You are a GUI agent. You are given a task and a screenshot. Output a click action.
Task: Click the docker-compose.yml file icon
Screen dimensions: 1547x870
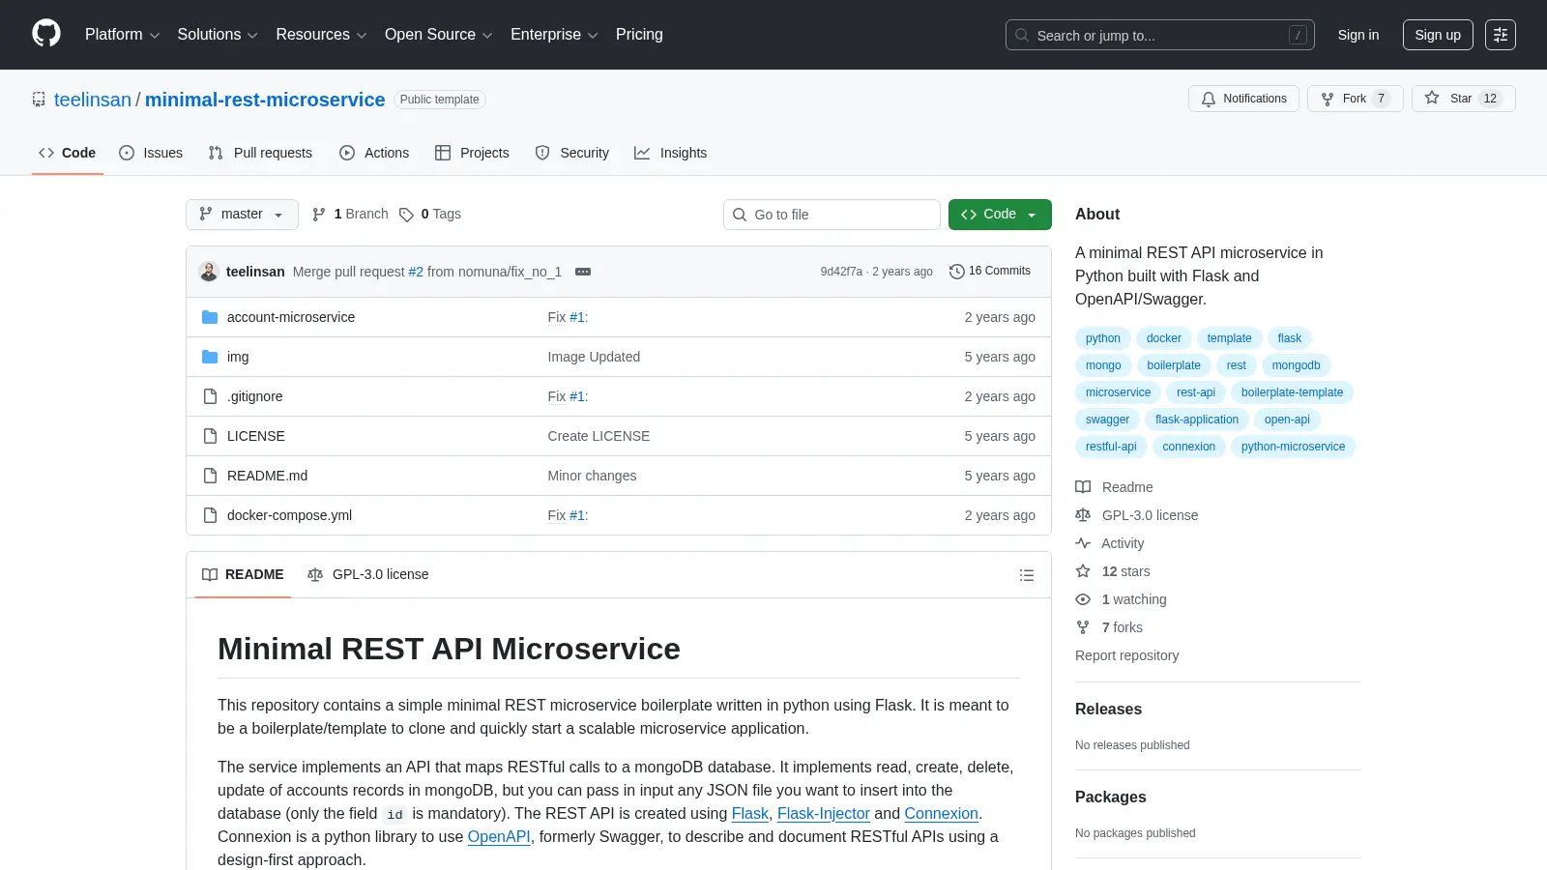[x=210, y=515]
